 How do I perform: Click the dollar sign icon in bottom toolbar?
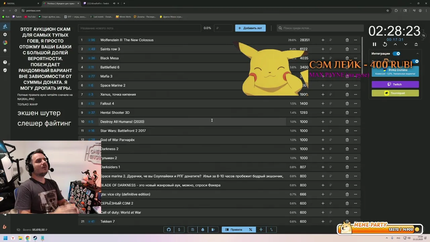pos(179,230)
